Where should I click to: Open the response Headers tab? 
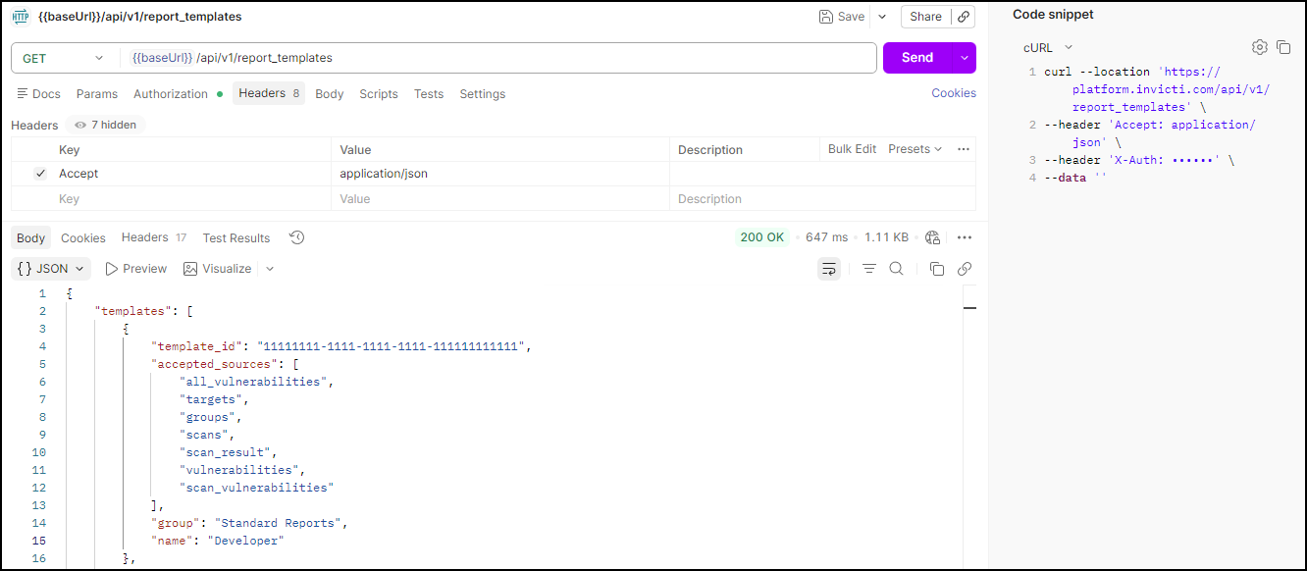(x=143, y=236)
